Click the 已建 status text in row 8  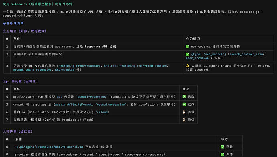point(230,147)
